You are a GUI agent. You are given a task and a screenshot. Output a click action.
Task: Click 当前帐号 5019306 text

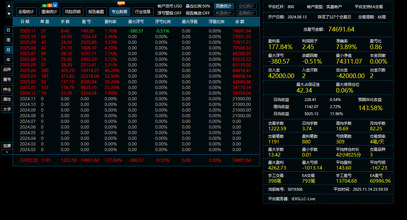[x=285, y=189]
